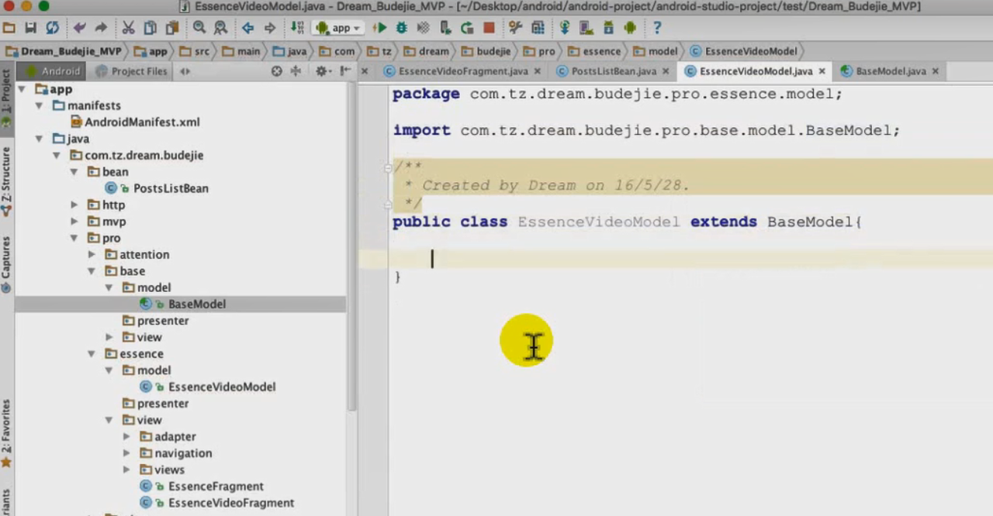Screen dimensions: 993x516
Task: Close the EssenceVideoModel.java tab
Action: 822,71
